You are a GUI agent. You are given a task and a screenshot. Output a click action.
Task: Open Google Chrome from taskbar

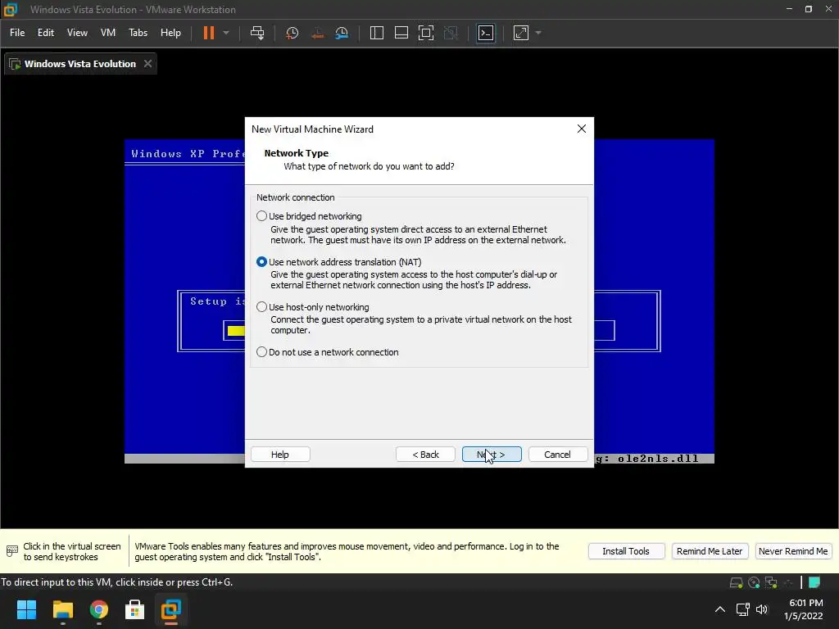click(x=99, y=609)
